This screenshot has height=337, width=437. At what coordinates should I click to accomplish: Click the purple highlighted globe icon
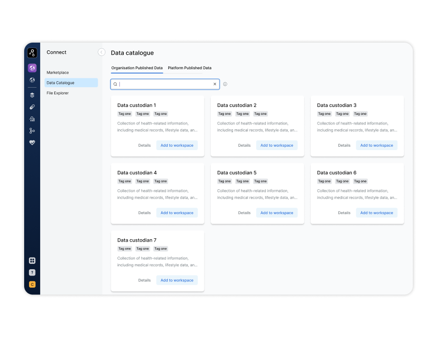(32, 68)
